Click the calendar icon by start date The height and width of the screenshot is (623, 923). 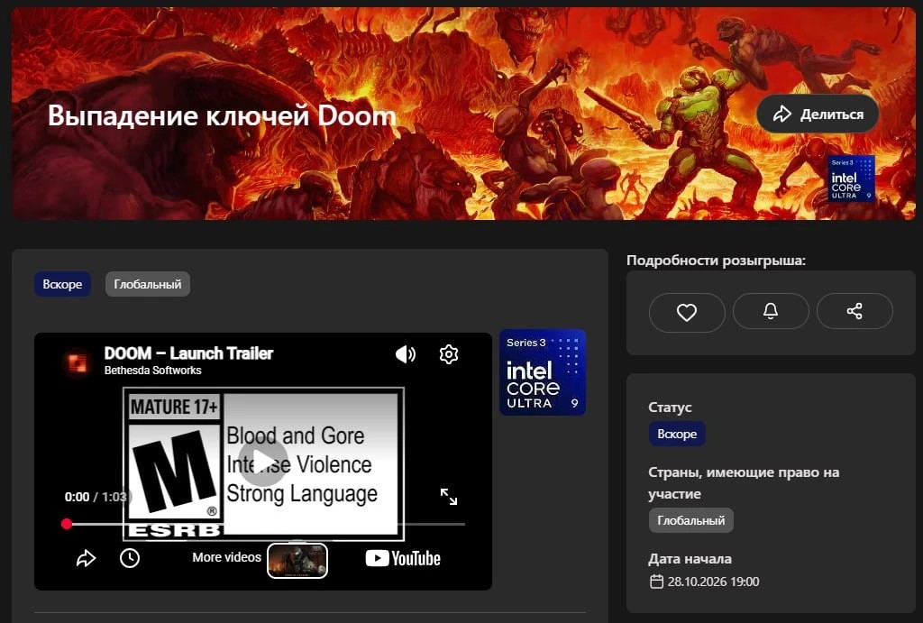pyautogui.click(x=656, y=582)
